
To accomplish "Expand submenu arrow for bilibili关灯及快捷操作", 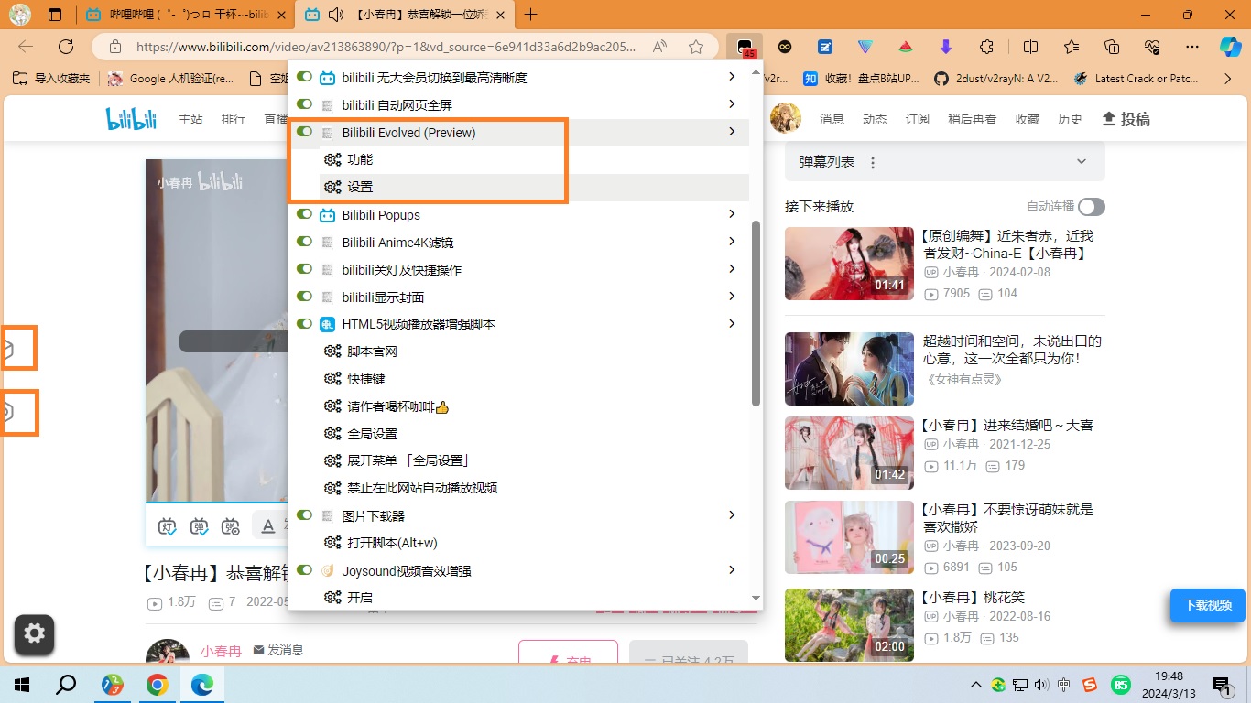I will point(732,269).
